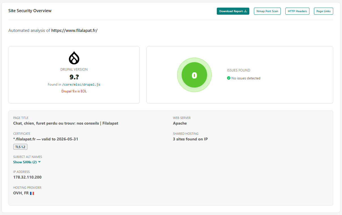The image size is (342, 215).
Task: Click the Drupal drop logo icon
Action: [x=74, y=58]
